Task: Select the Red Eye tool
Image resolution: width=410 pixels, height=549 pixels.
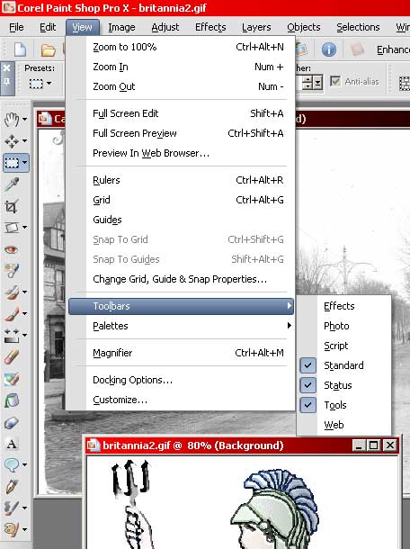Action: click(x=12, y=249)
